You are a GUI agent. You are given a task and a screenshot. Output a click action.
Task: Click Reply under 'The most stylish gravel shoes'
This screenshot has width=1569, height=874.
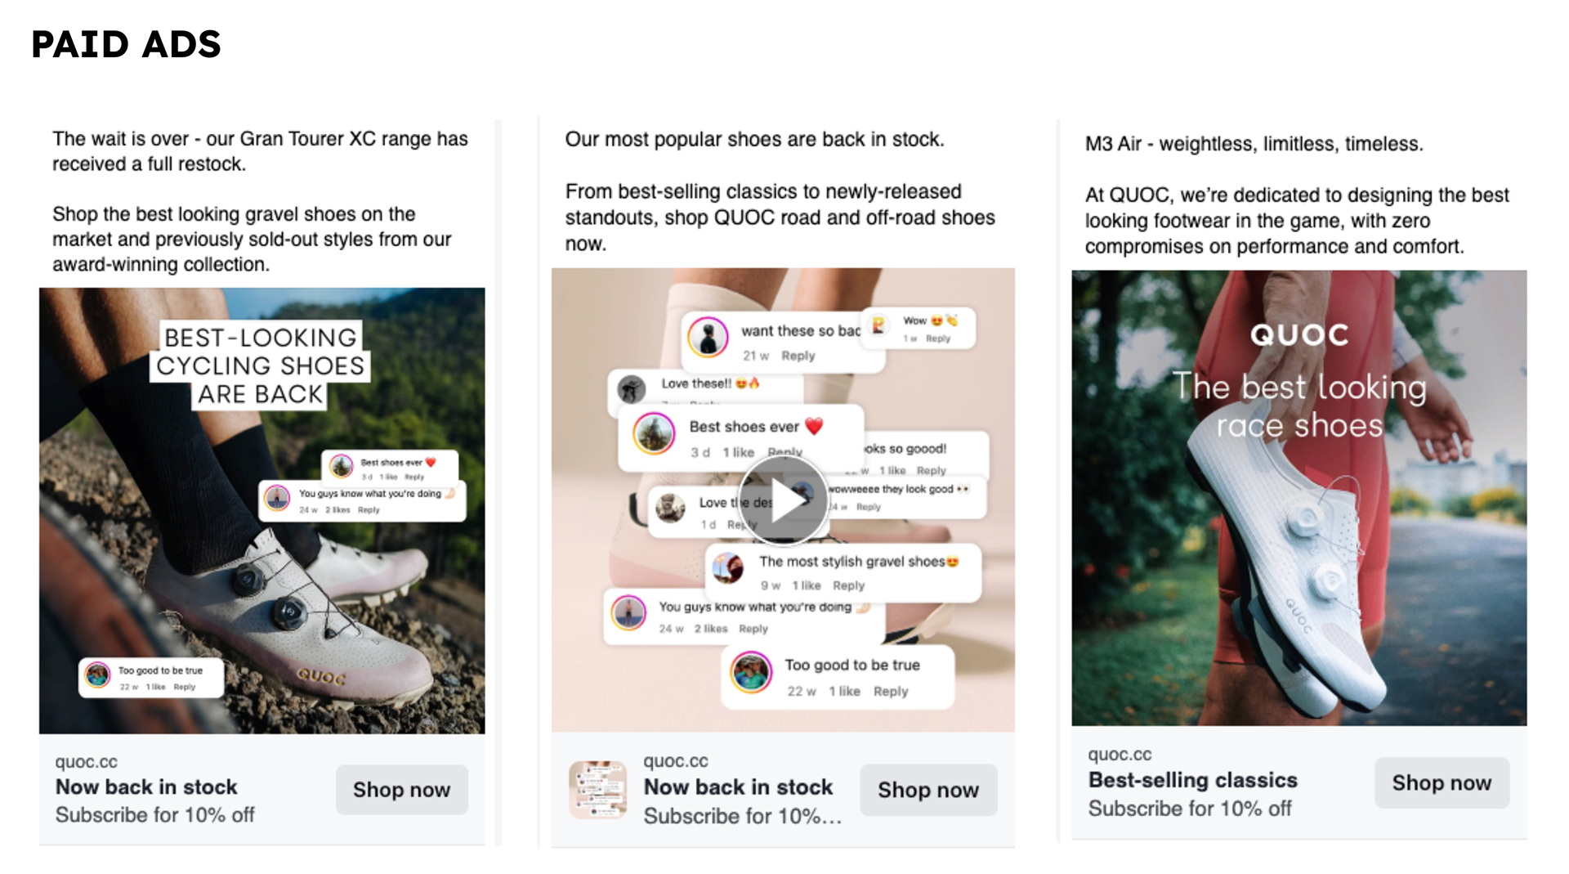coord(848,585)
